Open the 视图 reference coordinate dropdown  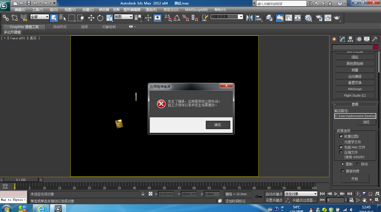click(x=123, y=17)
